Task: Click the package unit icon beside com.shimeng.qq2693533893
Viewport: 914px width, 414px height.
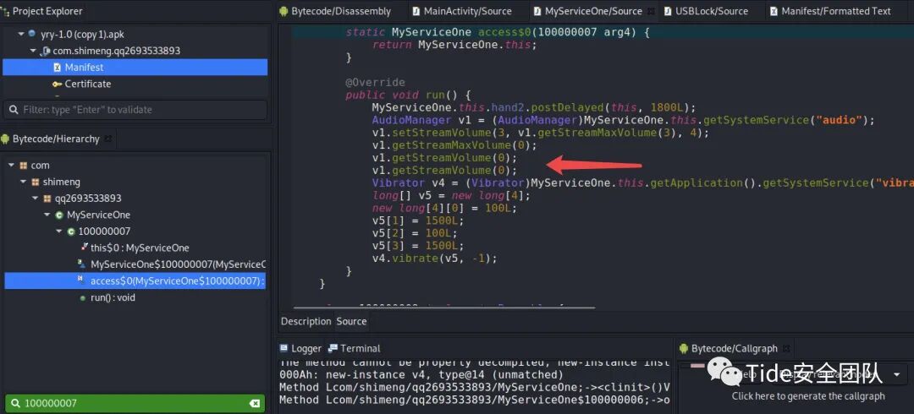Action: coord(46,52)
